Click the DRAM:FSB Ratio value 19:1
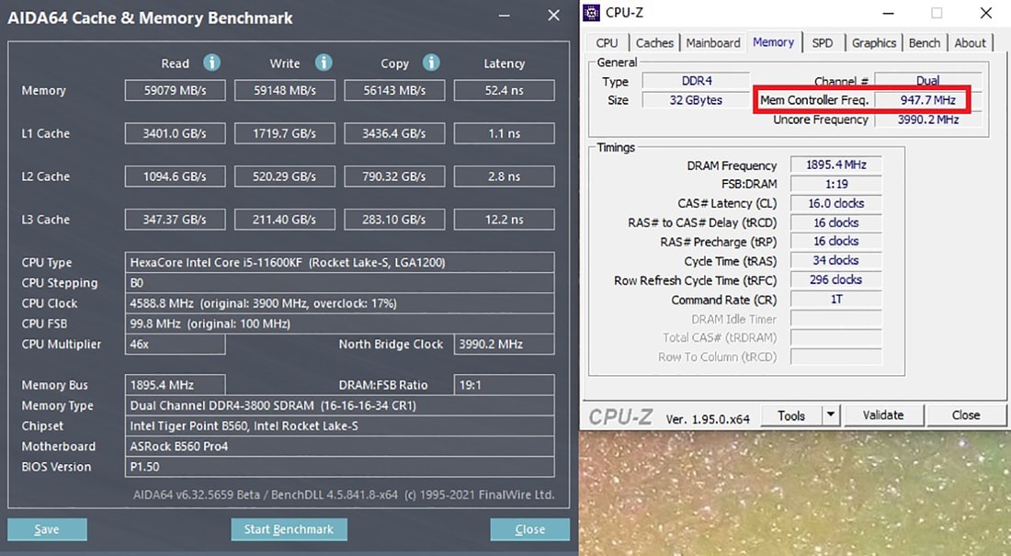The height and width of the screenshot is (556, 1011). (x=505, y=385)
